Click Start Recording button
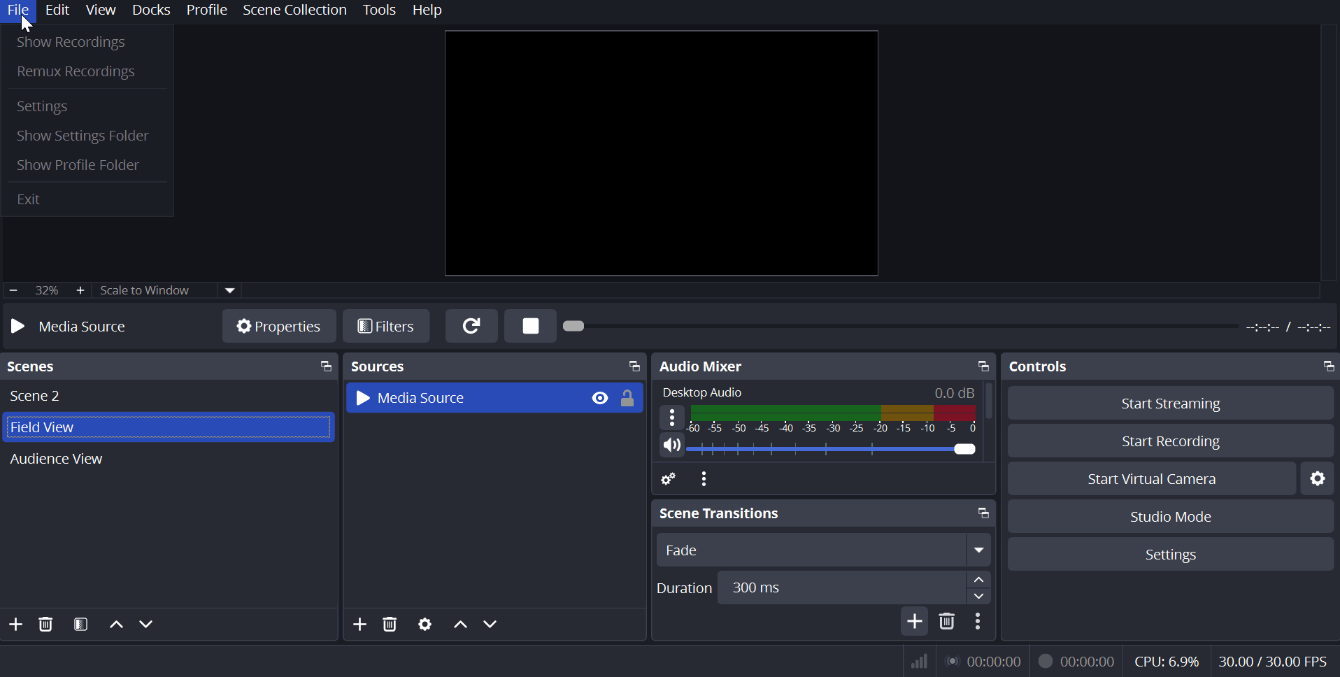The height and width of the screenshot is (677, 1340). click(1170, 441)
